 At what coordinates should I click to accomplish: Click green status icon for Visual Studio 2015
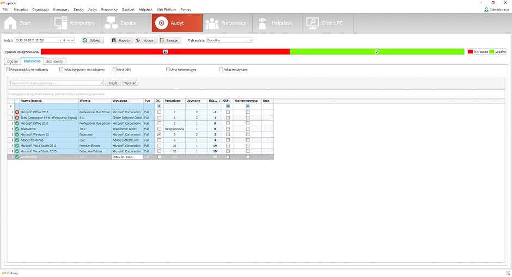click(x=17, y=151)
